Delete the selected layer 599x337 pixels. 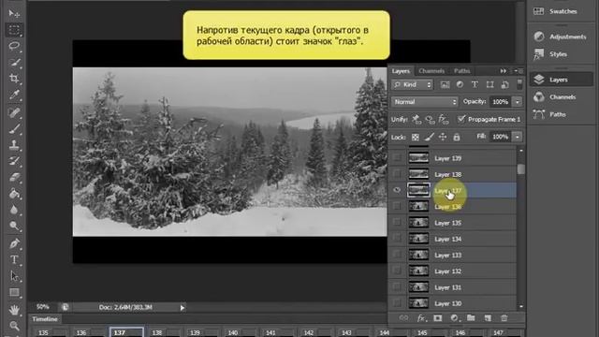coord(504,318)
